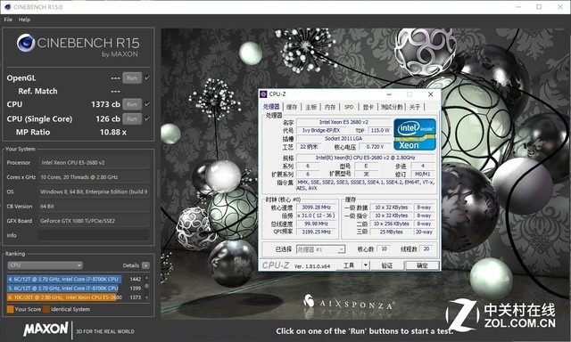Select ranking entry 5 Core i7-8700K 1399
Image resolution: width=571 pixels, height=342 pixels.
click(x=74, y=289)
